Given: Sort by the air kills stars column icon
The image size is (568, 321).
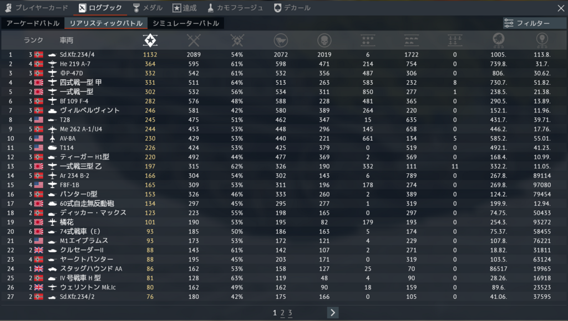Looking at the screenshot, I should click(x=368, y=40).
